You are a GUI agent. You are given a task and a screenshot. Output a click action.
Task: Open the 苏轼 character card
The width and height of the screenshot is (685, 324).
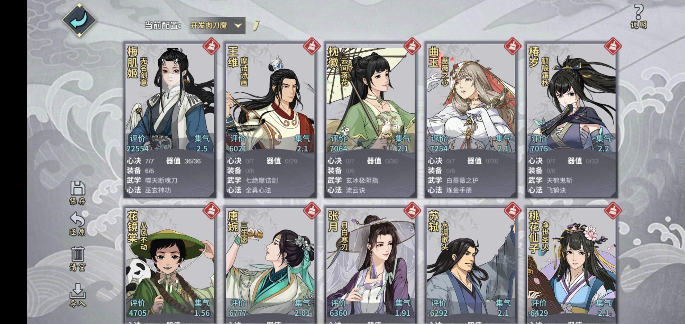471,265
